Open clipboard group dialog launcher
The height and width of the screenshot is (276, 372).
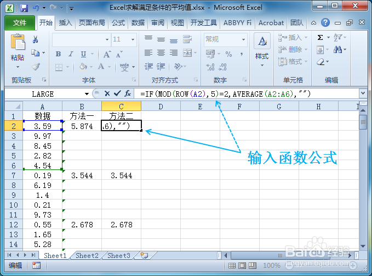click(44, 80)
